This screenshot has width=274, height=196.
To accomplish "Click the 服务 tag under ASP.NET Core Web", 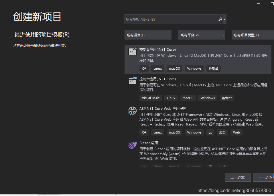I will 222,132.
